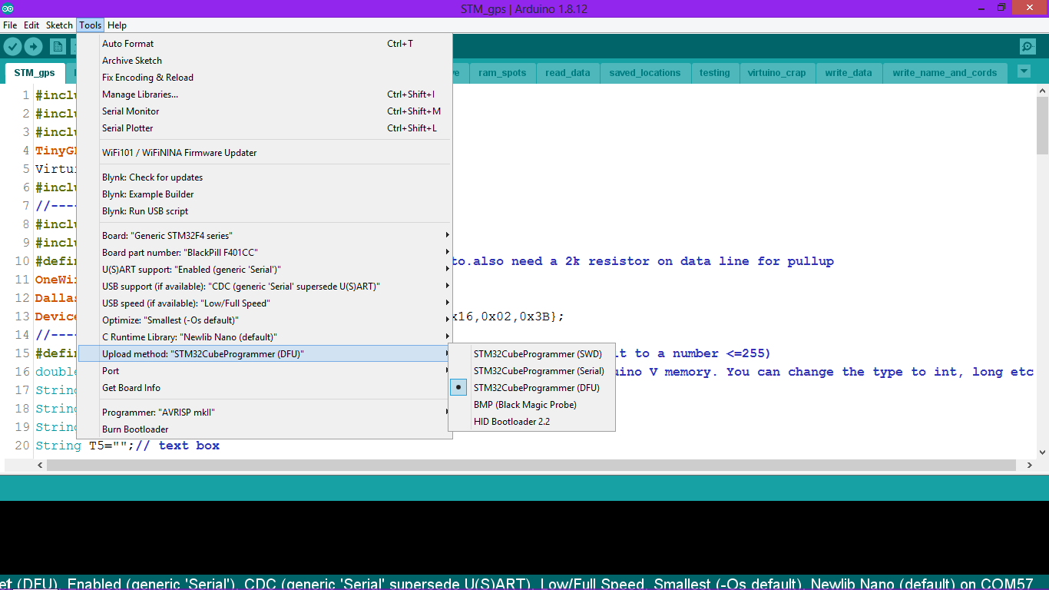Select STM32CubeProgrammer (SWD) upload method
The image size is (1049, 590).
(531, 354)
